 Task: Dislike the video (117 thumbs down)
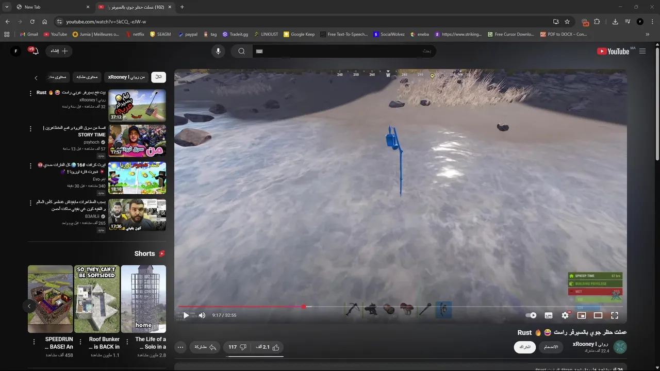[237, 347]
